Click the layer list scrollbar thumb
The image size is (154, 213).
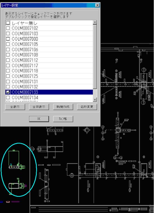[95, 57]
